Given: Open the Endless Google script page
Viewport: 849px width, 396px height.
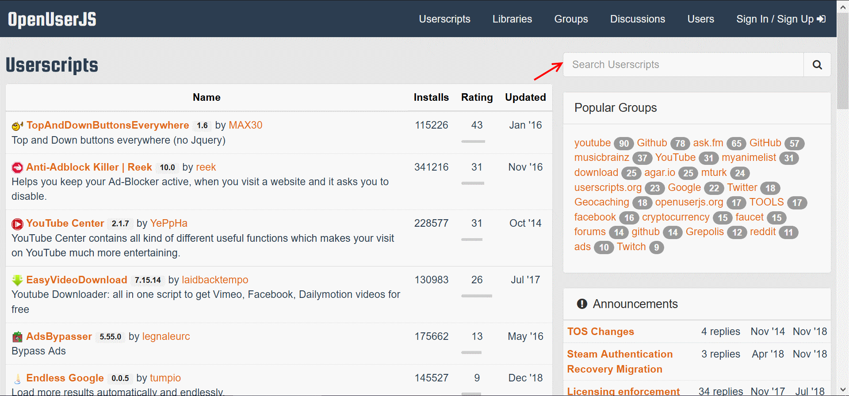Looking at the screenshot, I should [x=65, y=378].
